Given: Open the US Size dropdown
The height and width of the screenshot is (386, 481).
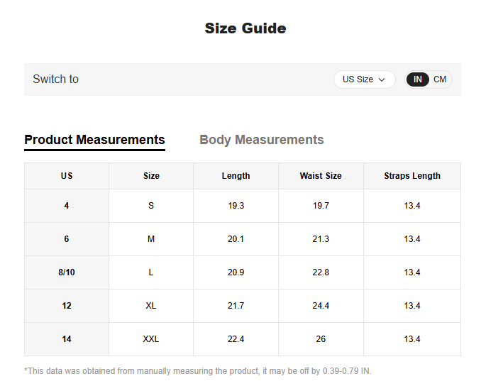Looking at the screenshot, I should click(x=364, y=79).
